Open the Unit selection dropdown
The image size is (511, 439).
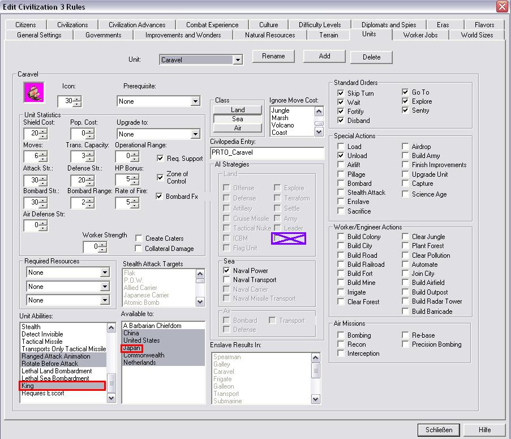(238, 59)
